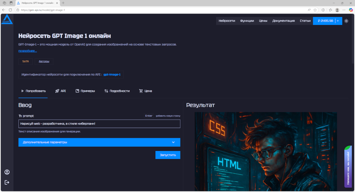Screen dimensions: 355x192
Task: Expand Дополнительные параметры section
Action: (99, 142)
